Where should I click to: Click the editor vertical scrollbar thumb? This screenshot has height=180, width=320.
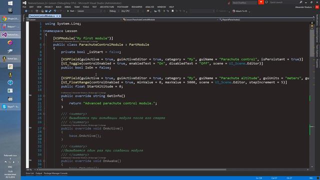tap(312, 43)
